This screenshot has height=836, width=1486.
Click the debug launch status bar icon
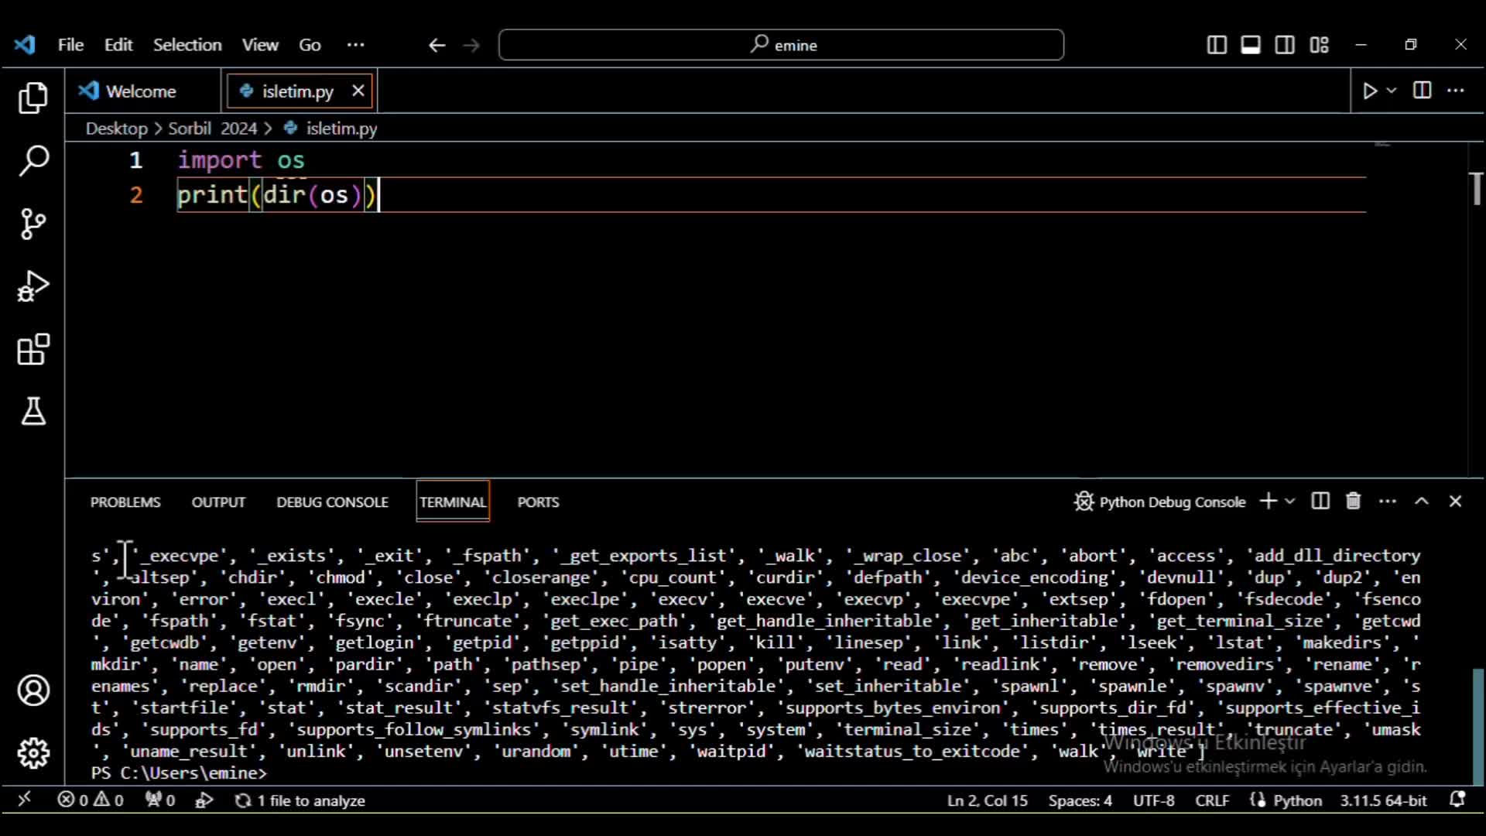coord(204,800)
